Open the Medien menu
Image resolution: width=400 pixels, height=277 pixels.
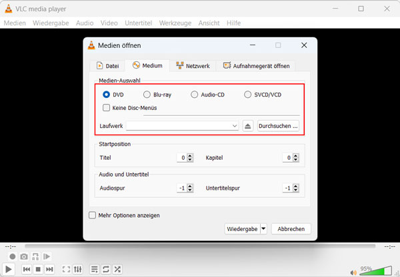15,23
